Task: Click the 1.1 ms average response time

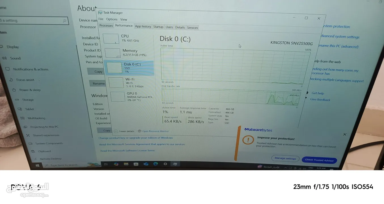Action: [x=186, y=112]
